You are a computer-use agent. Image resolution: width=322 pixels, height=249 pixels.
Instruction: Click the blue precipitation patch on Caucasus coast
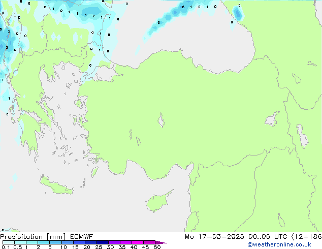238,13
